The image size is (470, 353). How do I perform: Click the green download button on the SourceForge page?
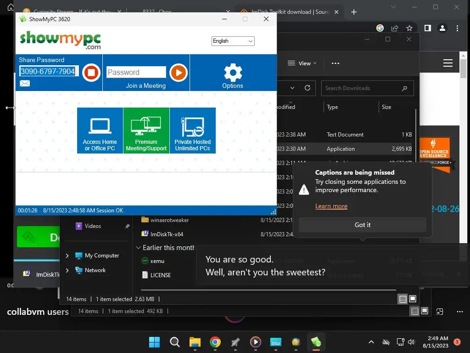coord(38,237)
